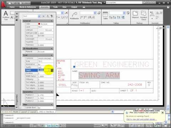Screen dimensions: 171x128
Task: Click the single line text icon
Action: (12, 17)
